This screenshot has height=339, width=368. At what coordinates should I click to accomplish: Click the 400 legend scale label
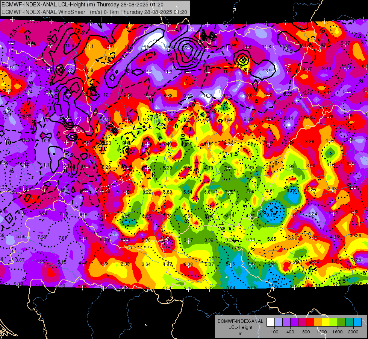coord(290,332)
